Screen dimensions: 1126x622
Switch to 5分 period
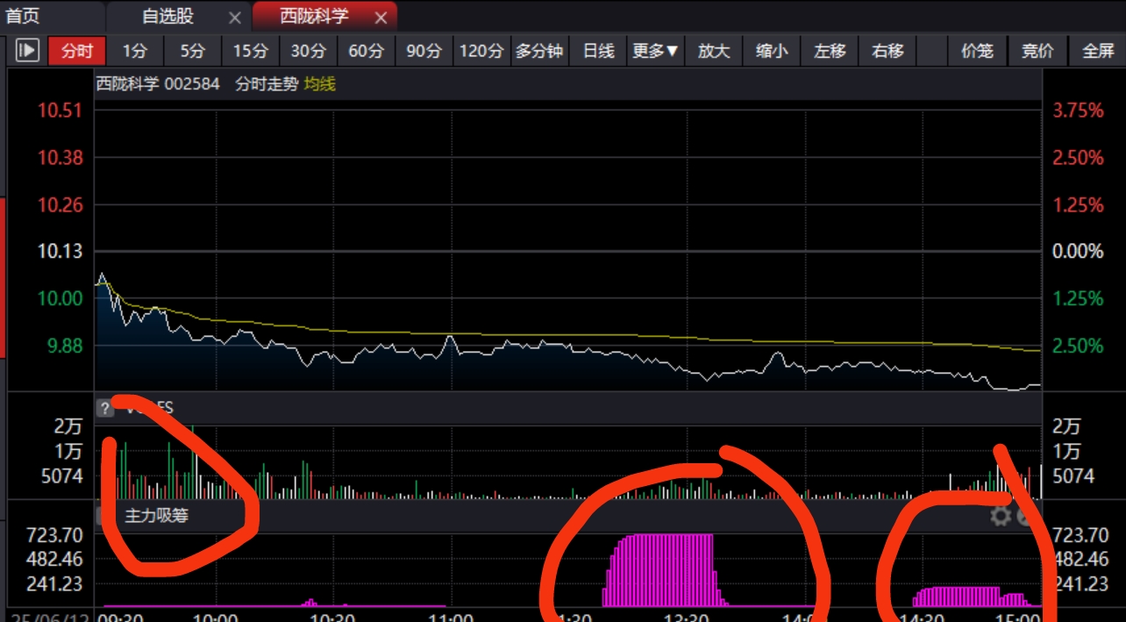click(x=193, y=51)
